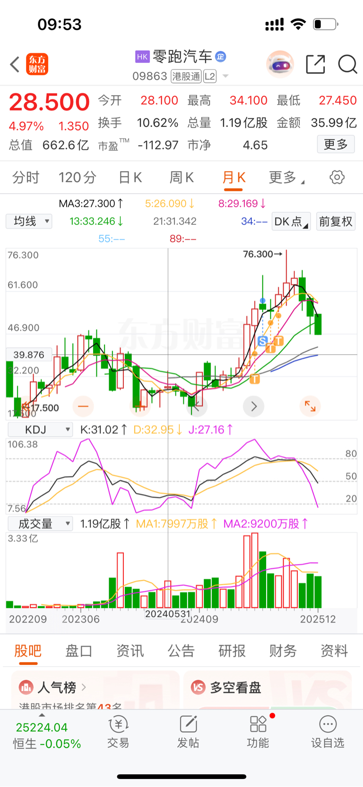Viewport: 363px width, 787px height.
Task: Tap the HK market tag
Action: (x=142, y=57)
